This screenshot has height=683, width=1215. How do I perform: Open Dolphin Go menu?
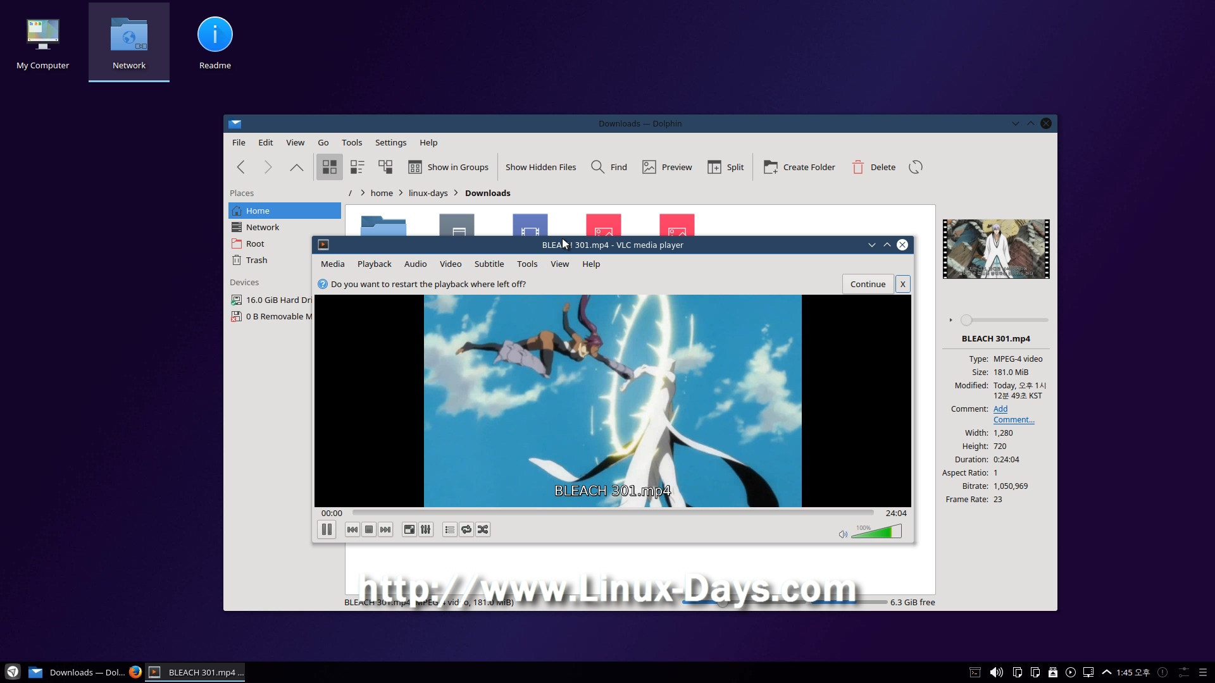tap(323, 143)
